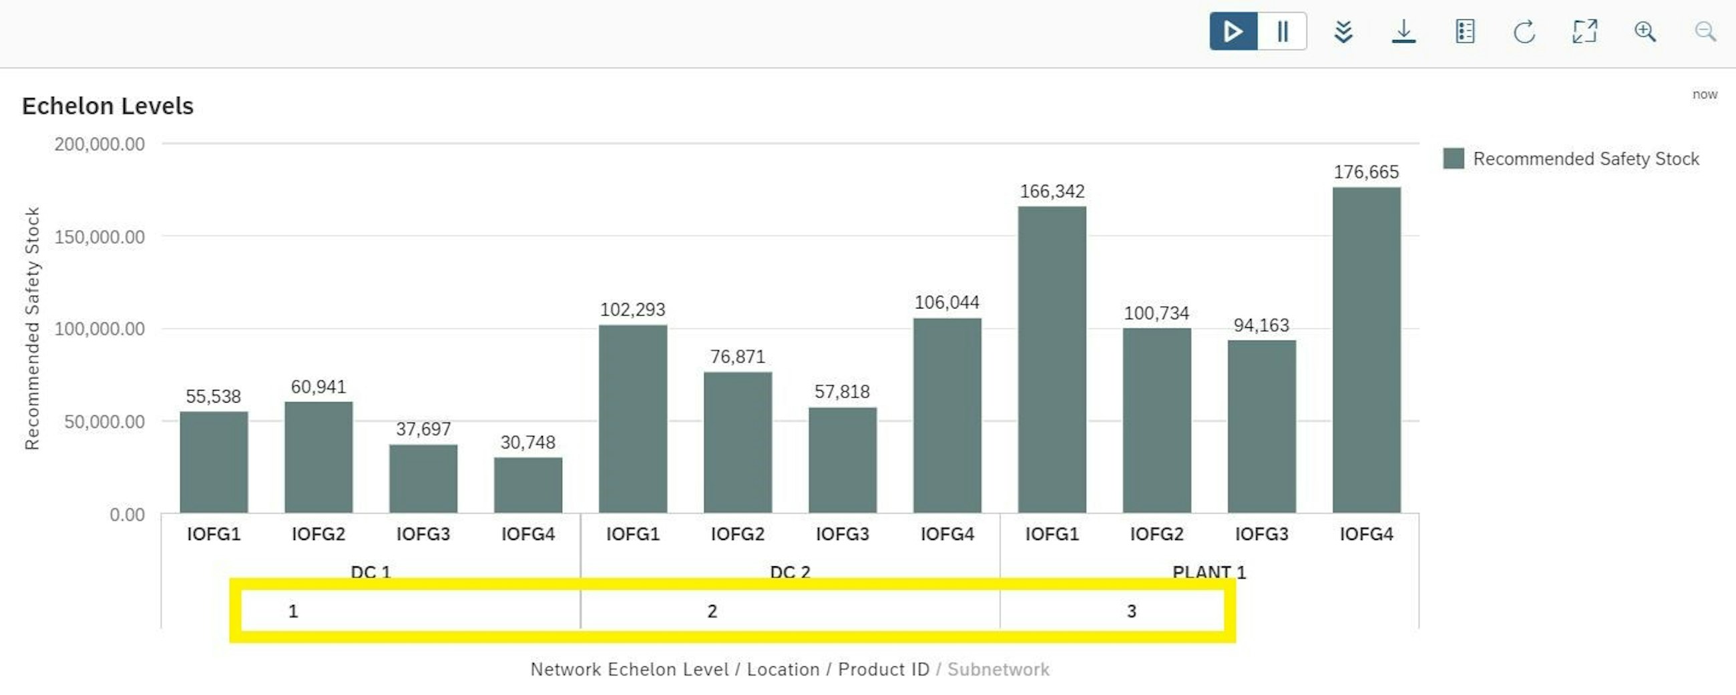Pause the chart refresh
Viewport: 1736px width, 695px height.
click(x=1282, y=31)
